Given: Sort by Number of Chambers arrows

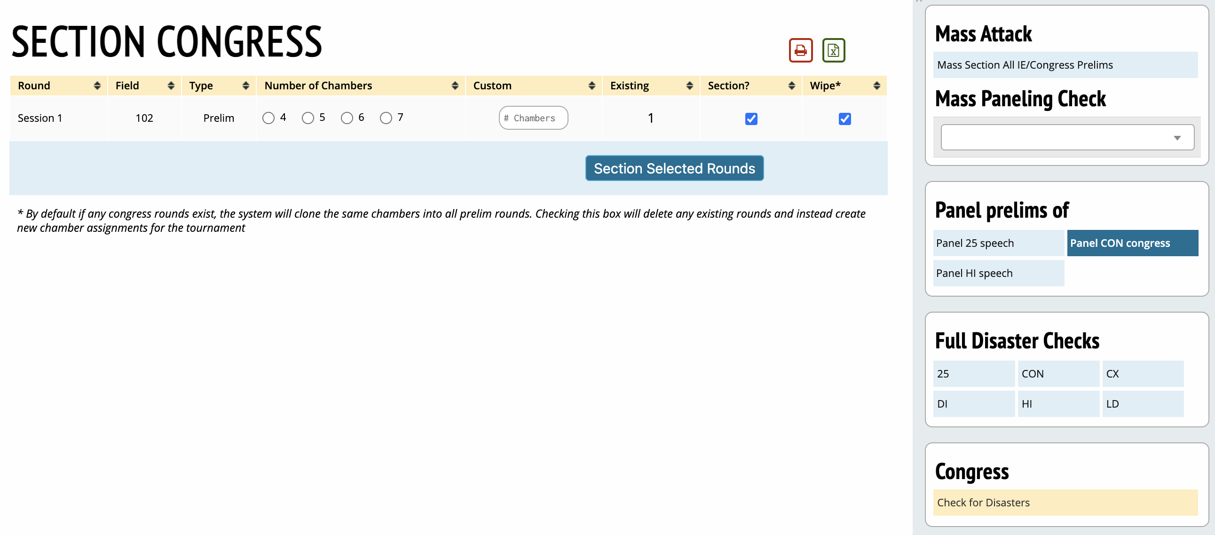Looking at the screenshot, I should [x=455, y=86].
